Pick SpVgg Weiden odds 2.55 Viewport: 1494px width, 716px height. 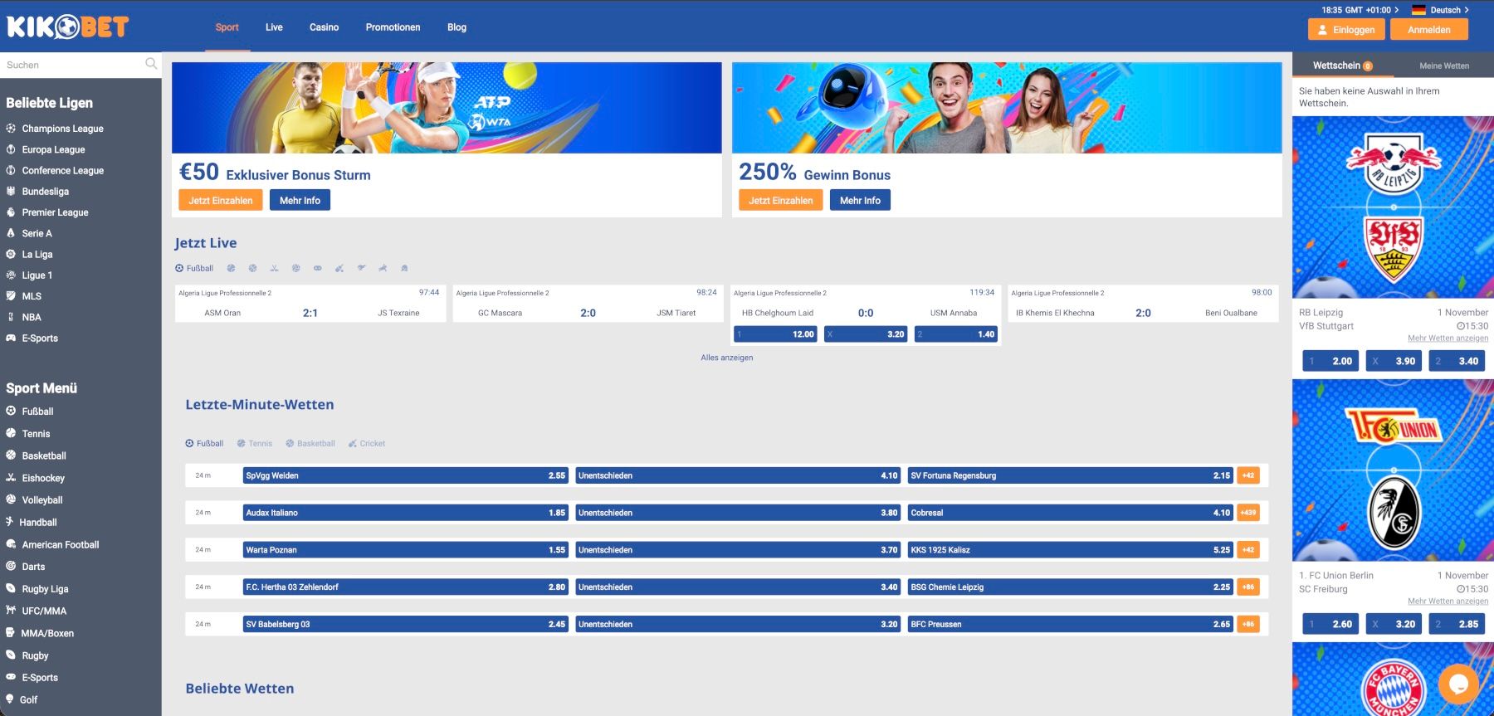405,475
